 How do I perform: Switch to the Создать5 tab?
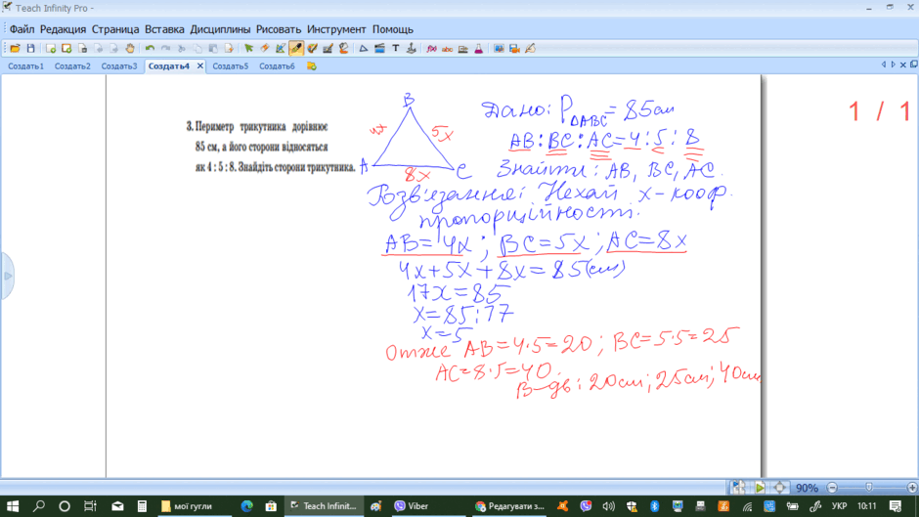tap(231, 66)
